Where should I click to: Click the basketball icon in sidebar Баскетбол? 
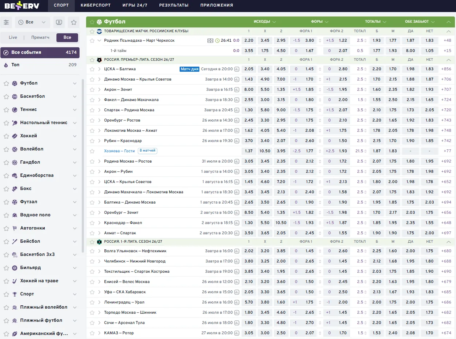15,96
